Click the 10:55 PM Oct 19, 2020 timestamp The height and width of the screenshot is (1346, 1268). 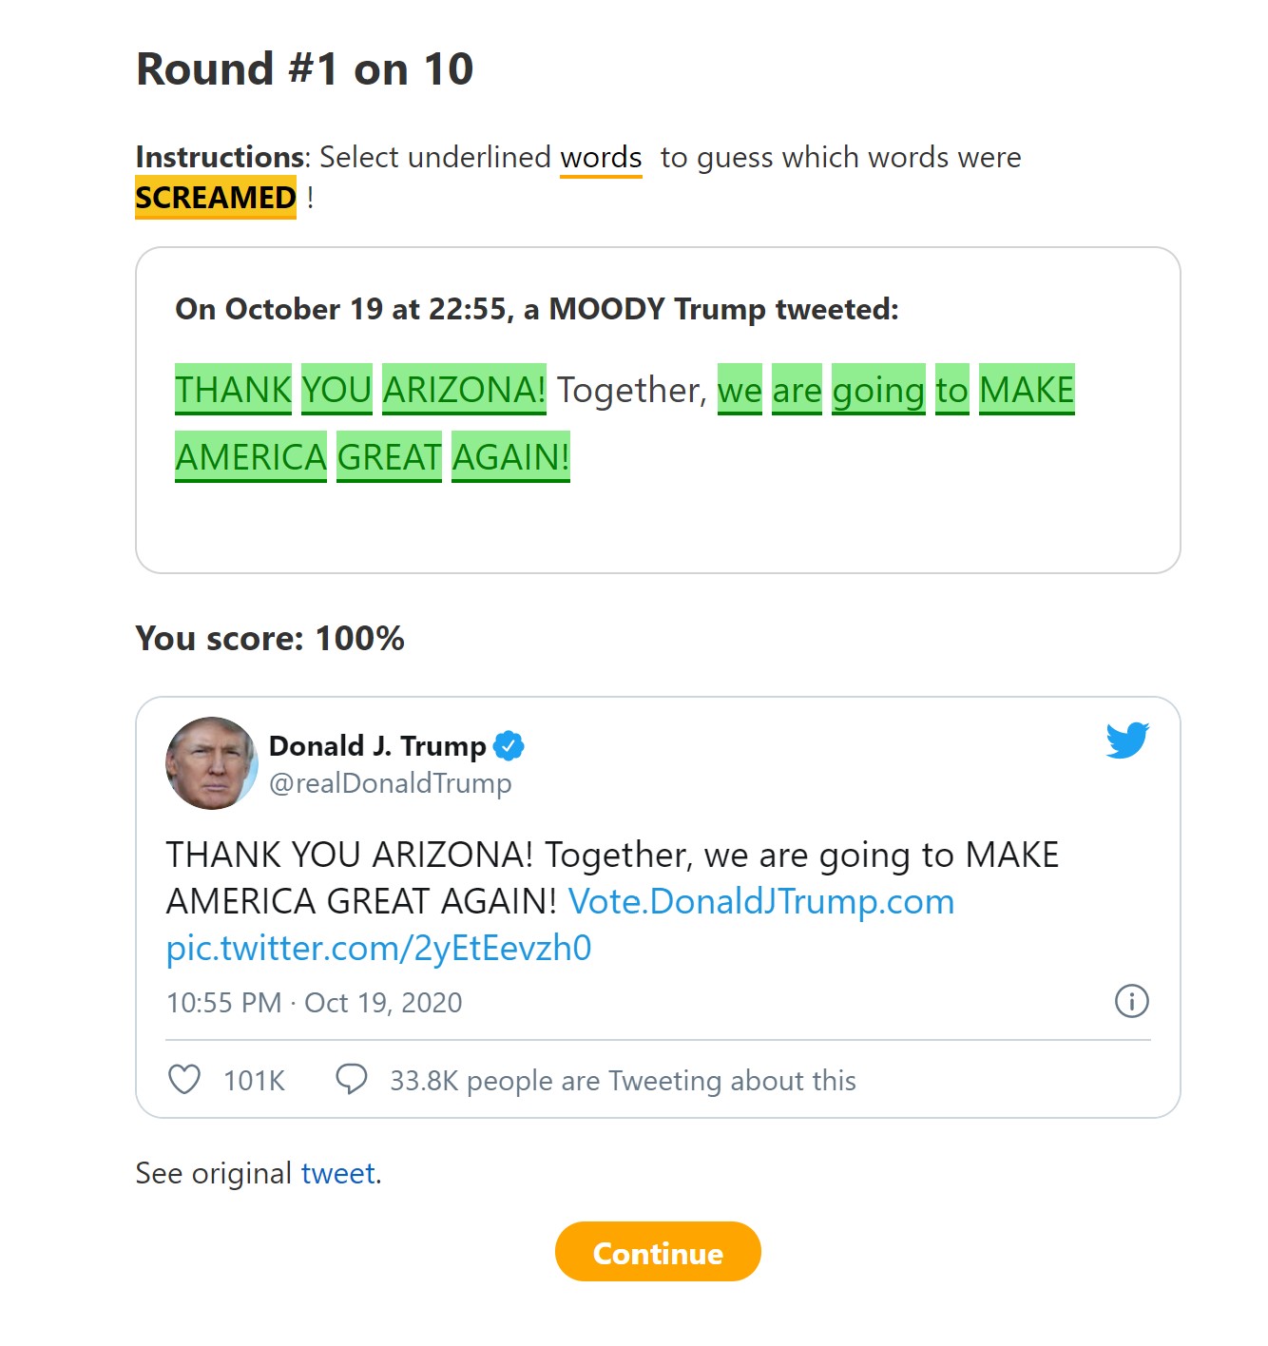point(315,1003)
